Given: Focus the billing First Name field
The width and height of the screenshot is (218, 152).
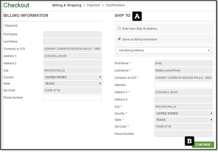Looking at the screenshot, I should point(72,34).
